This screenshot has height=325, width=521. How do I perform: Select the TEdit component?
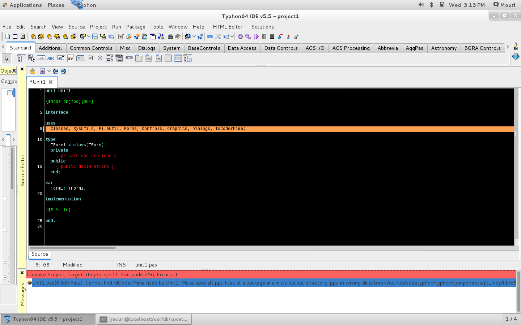61,58
